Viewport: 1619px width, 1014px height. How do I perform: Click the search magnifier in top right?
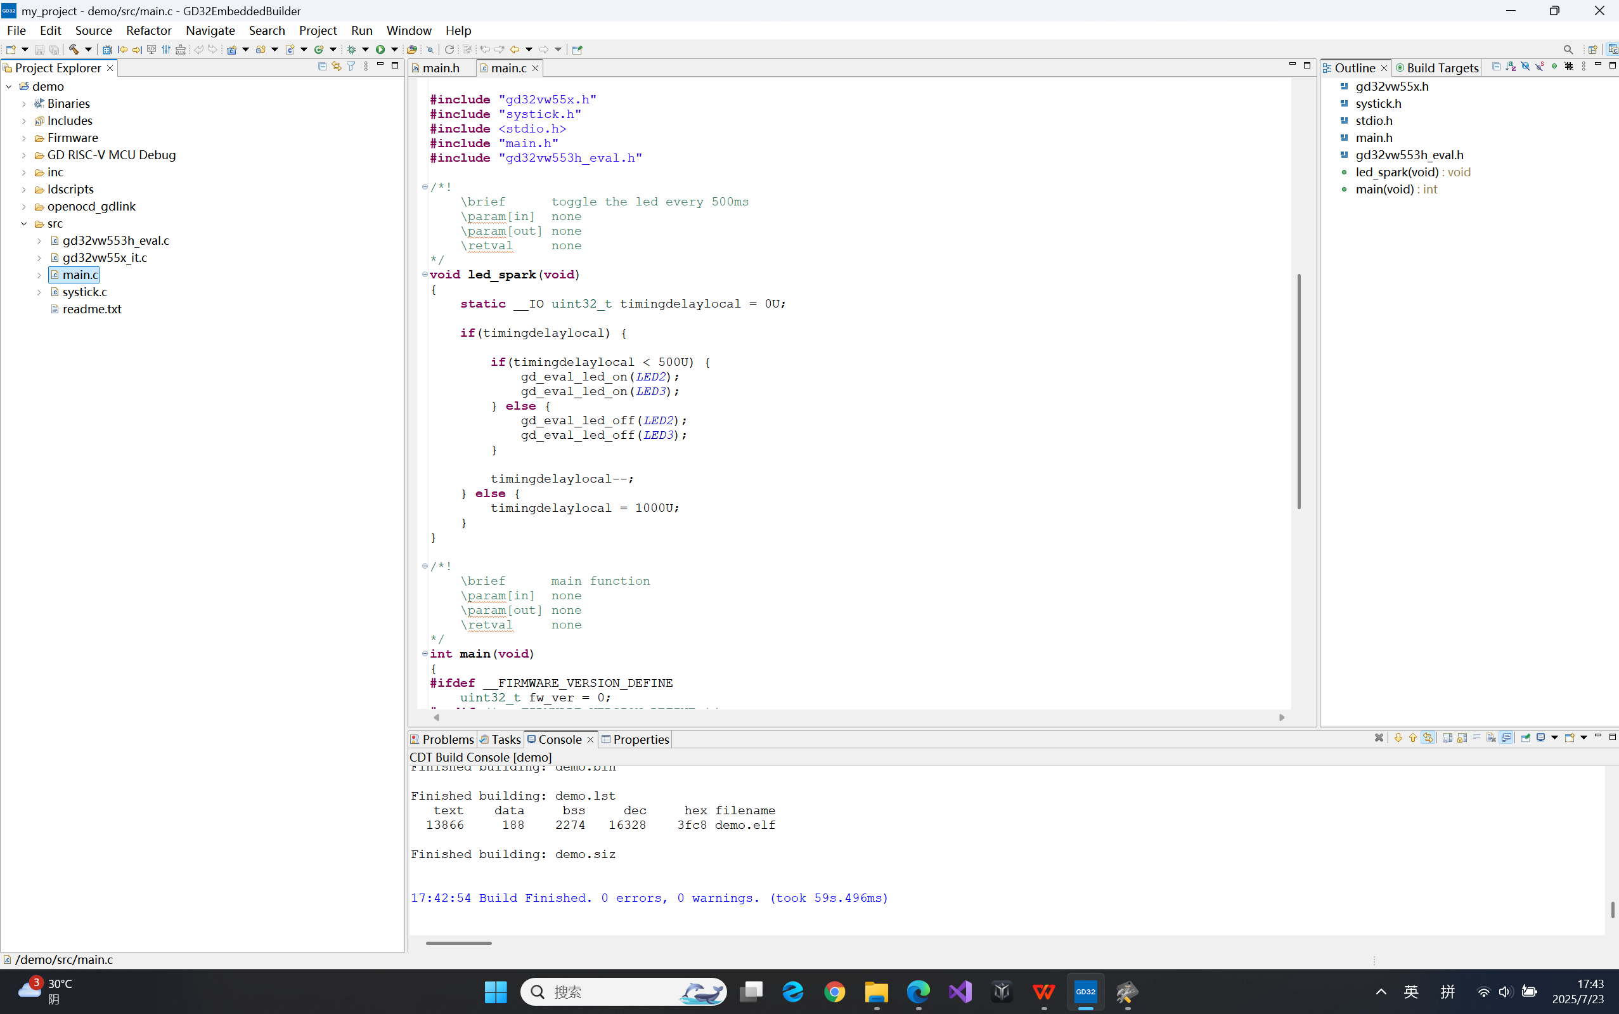pos(1568,49)
